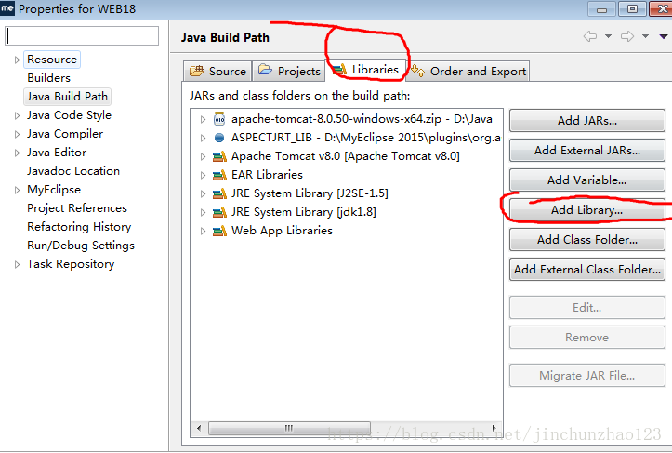Click the back navigation arrow icon
Image resolution: width=672 pixels, height=453 pixels.
590,36
